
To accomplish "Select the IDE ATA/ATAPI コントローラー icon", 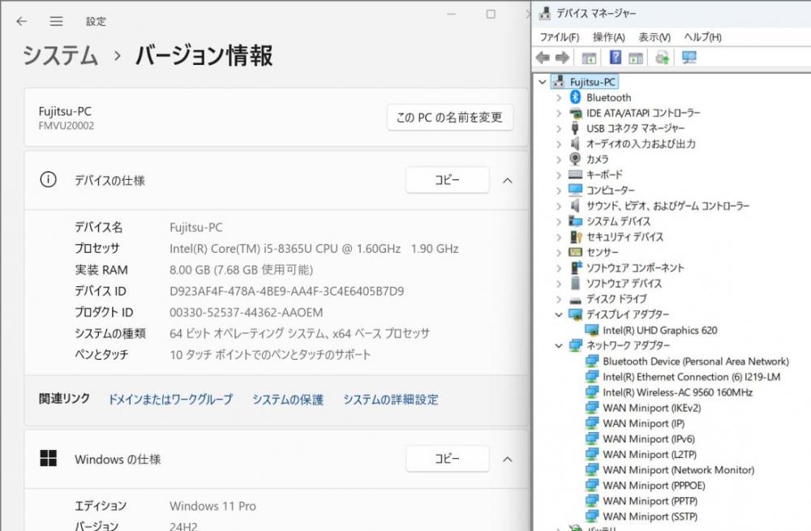I will click(575, 113).
